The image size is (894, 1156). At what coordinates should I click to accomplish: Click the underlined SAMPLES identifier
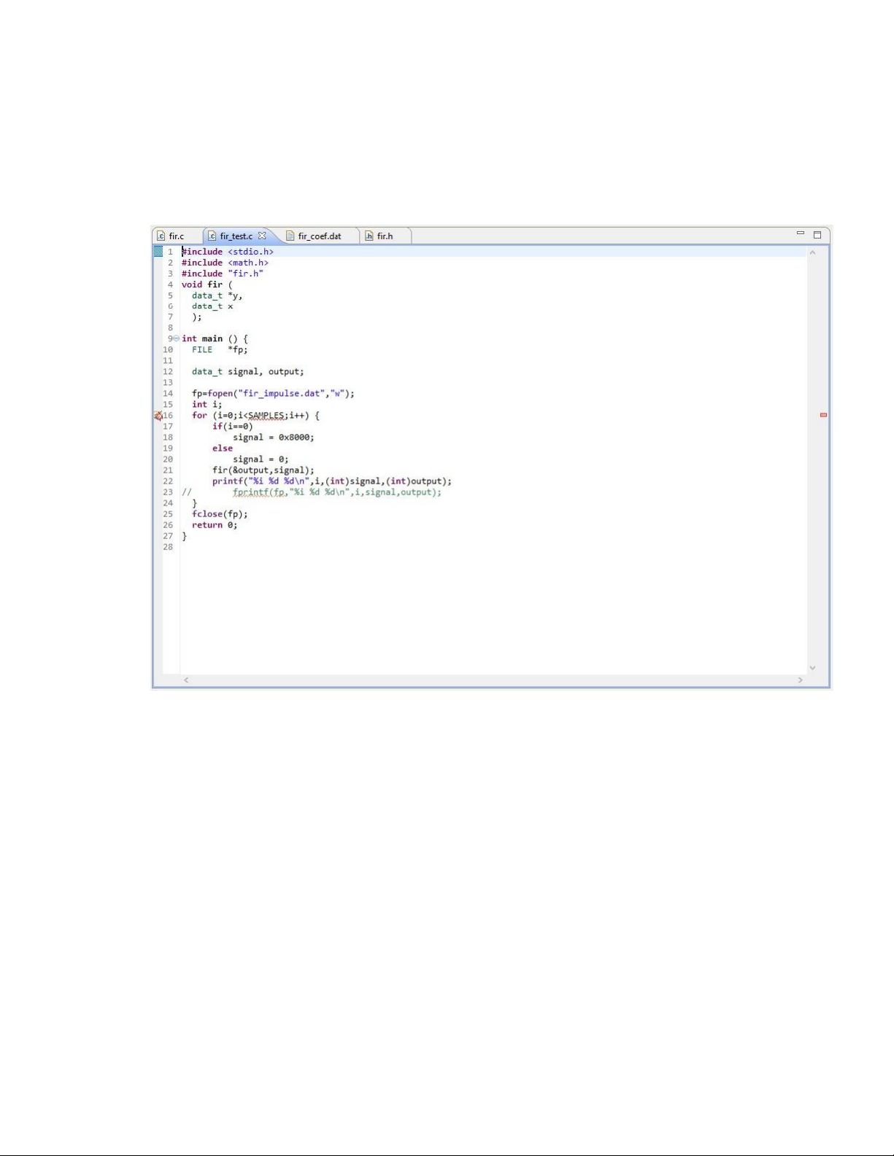pos(266,415)
